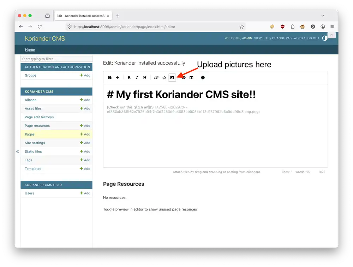Click the back arrow in the editor toolbar
This screenshot has width=353, height=267.
coord(118,77)
